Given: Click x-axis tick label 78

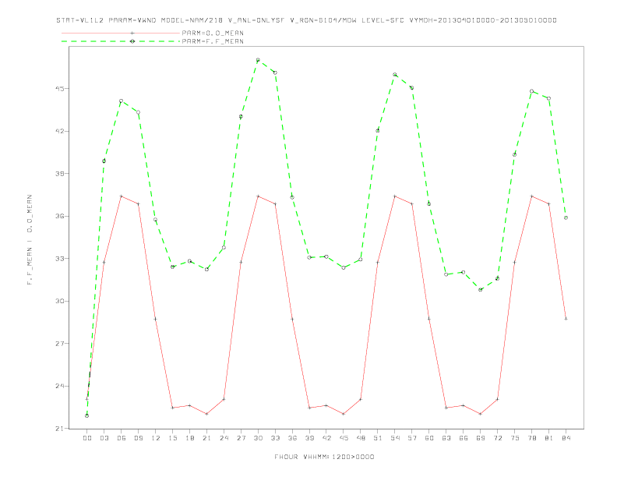Looking at the screenshot, I should coord(531,438).
